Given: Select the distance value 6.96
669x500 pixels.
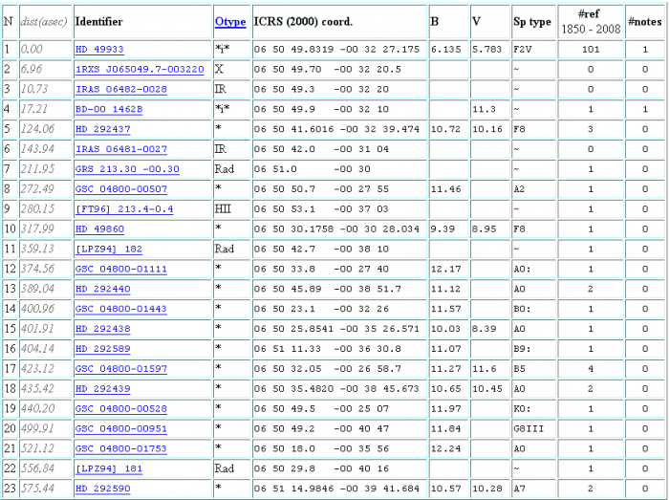Looking at the screenshot, I should tap(32, 70).
